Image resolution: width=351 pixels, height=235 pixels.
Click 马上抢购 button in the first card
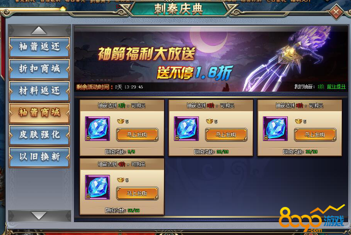point(137,135)
